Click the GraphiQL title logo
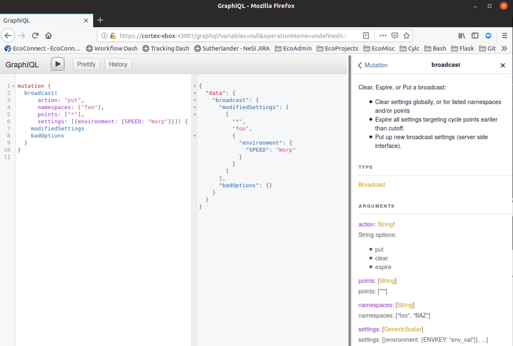This screenshot has width=513, height=346. [22, 65]
